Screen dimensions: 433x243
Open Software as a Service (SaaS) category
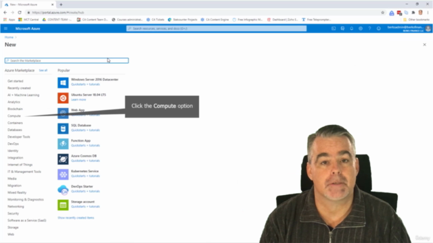coord(27,221)
